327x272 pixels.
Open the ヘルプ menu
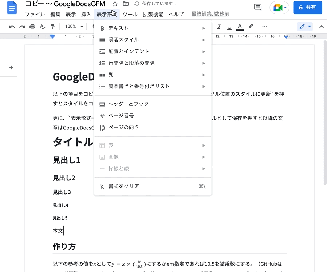click(x=176, y=15)
